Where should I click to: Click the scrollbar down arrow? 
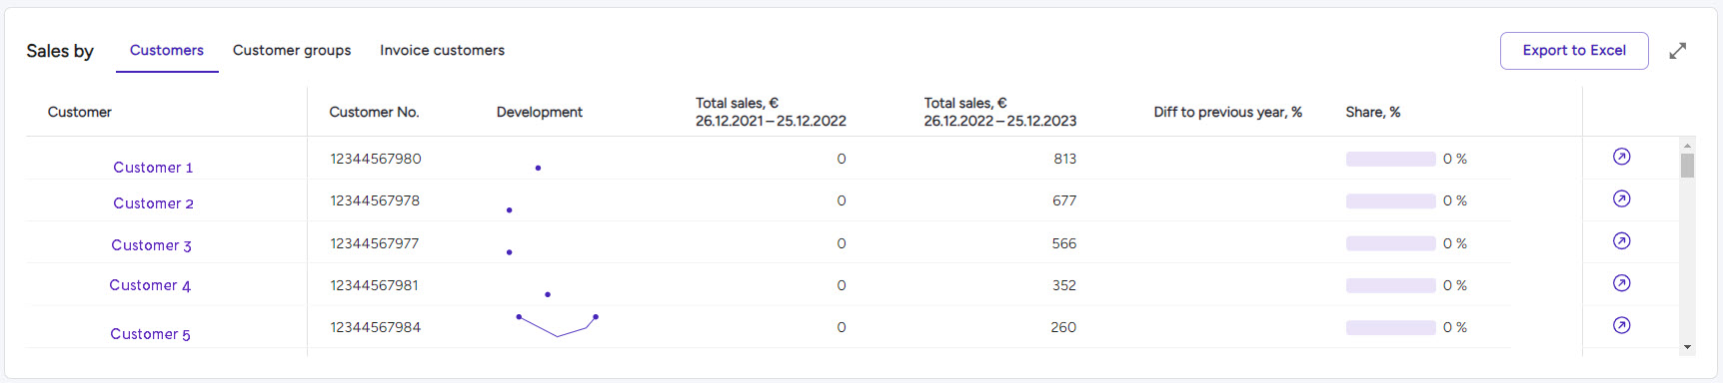pos(1687,347)
